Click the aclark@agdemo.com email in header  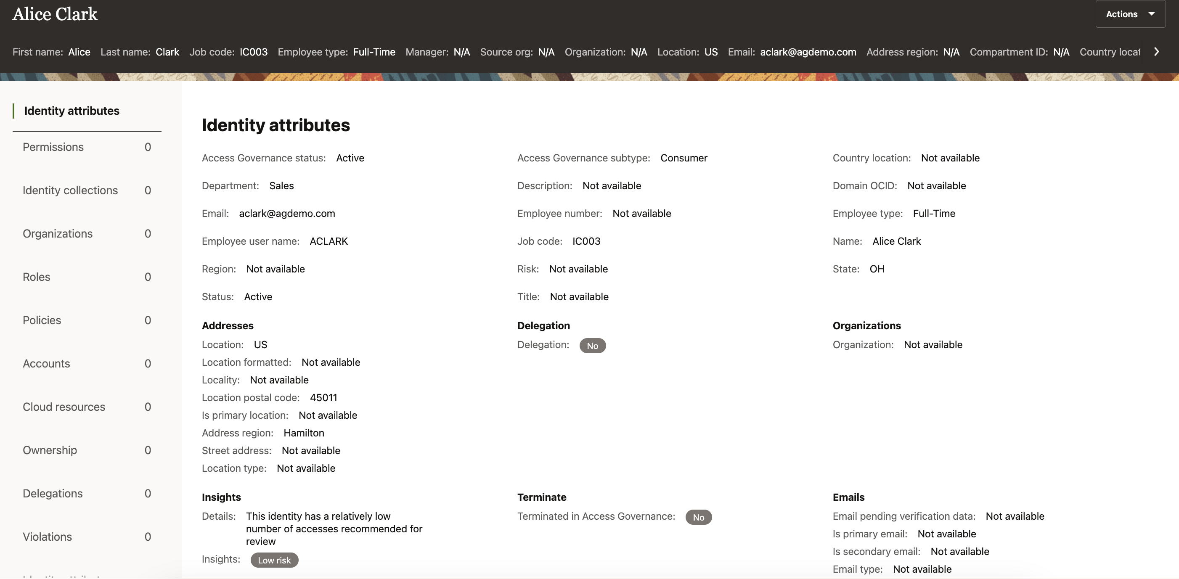(808, 52)
